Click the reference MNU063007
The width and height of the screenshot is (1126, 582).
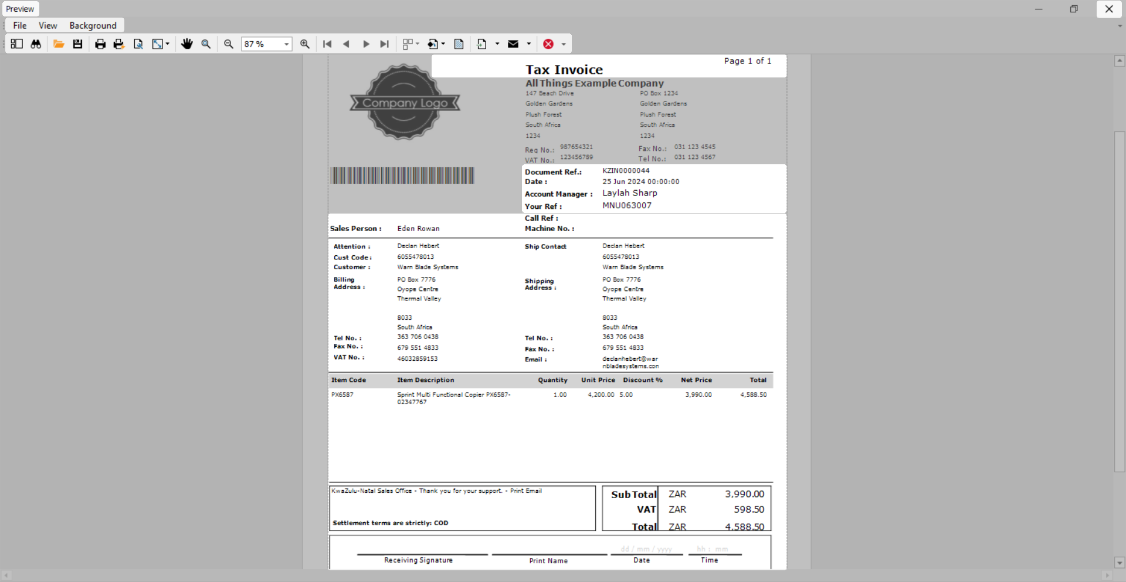click(x=627, y=205)
